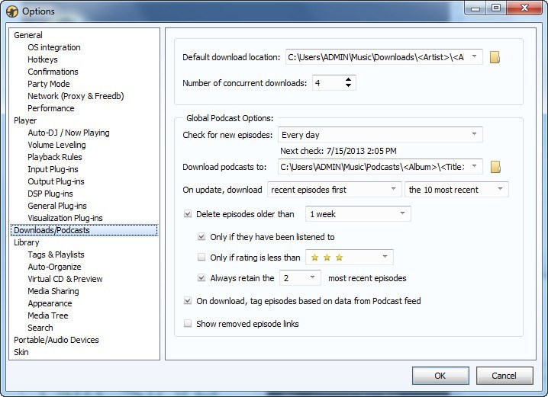Open Input Plug-ins page
This screenshot has height=397, width=548.
53,170
